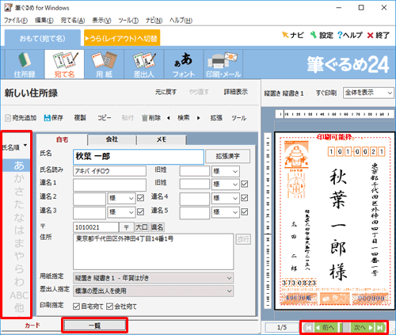Click the 保存 save icon
Screen dimensions: 396x335
[54, 118]
